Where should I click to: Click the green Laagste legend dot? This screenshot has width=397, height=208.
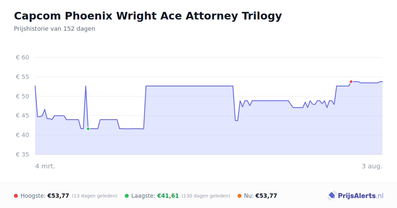click(x=127, y=196)
